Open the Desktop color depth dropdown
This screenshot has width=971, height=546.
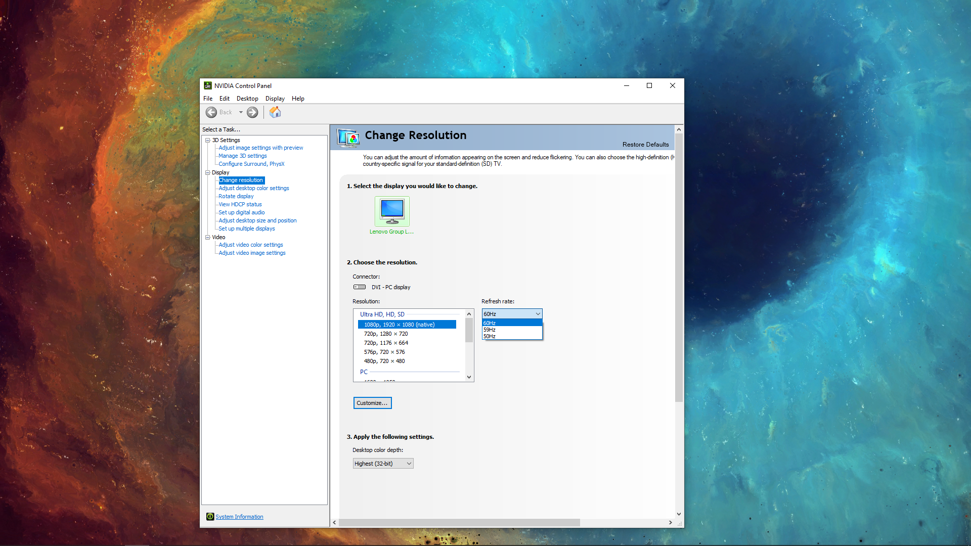[383, 463]
